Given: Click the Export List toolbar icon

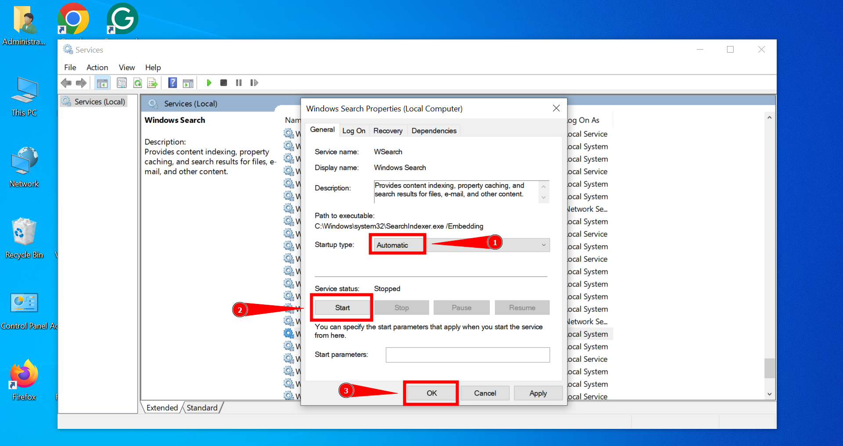Looking at the screenshot, I should point(152,83).
